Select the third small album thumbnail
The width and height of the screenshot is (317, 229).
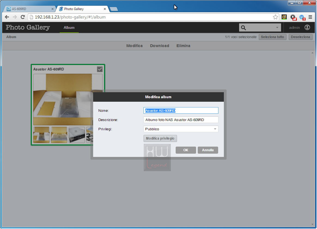click(77, 135)
